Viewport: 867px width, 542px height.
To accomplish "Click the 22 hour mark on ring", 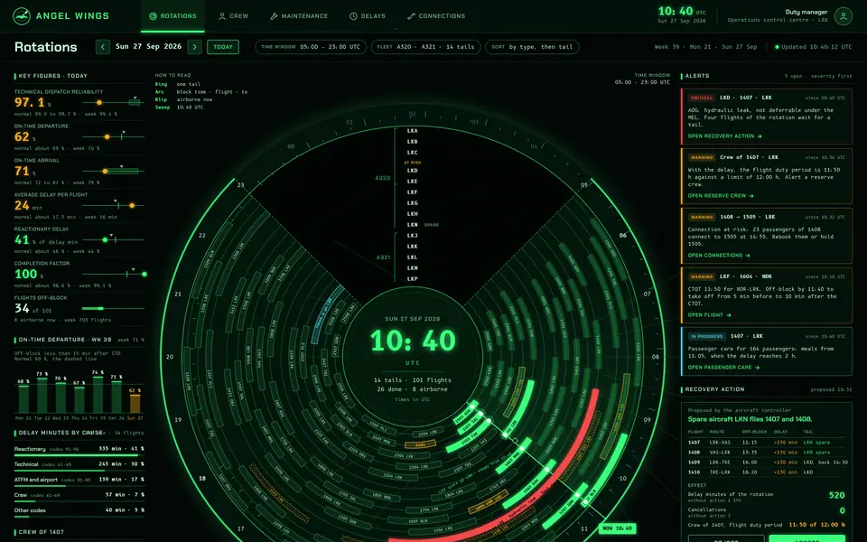I will pyautogui.click(x=201, y=235).
